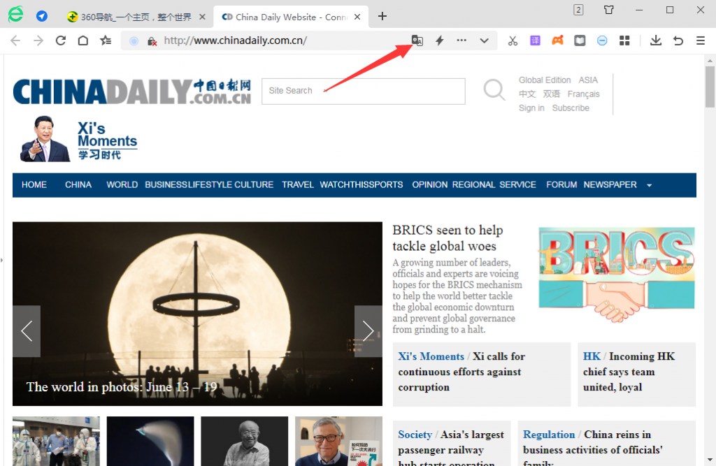Click the browser back arrow

click(15, 41)
